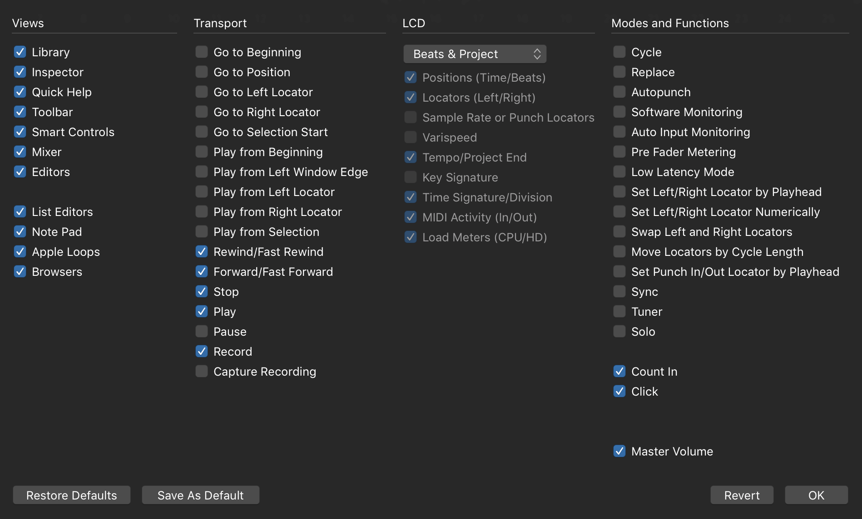This screenshot has width=862, height=519.
Task: Uncheck Smart Controls under Views
Action: (x=20, y=132)
